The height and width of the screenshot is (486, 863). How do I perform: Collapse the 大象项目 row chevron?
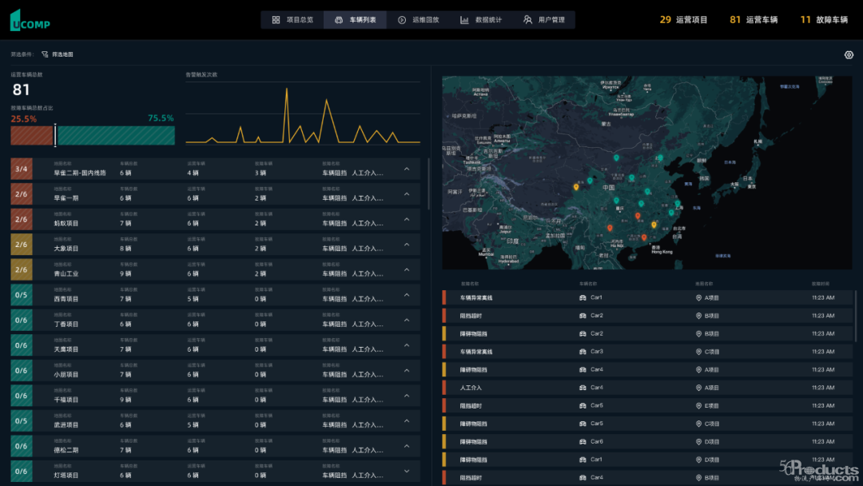click(407, 245)
